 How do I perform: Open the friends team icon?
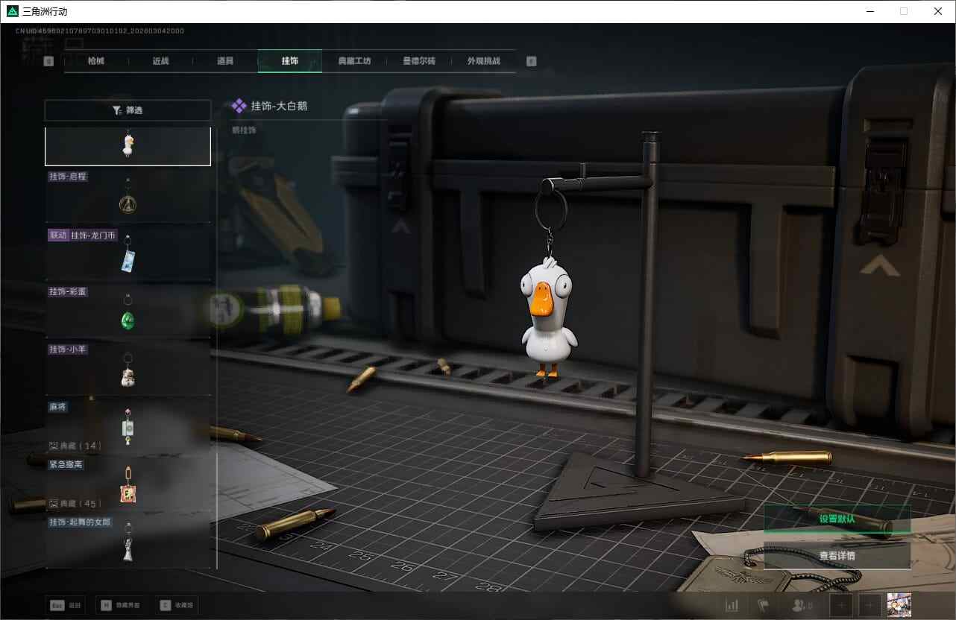[802, 605]
